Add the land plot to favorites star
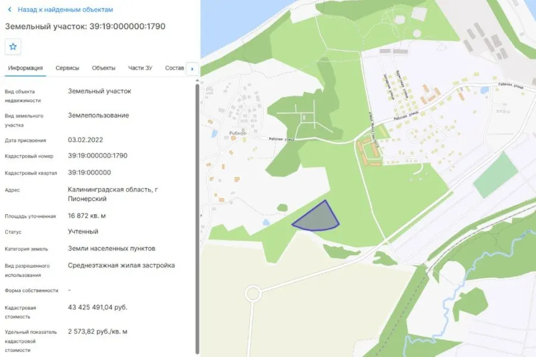 pyautogui.click(x=13, y=47)
